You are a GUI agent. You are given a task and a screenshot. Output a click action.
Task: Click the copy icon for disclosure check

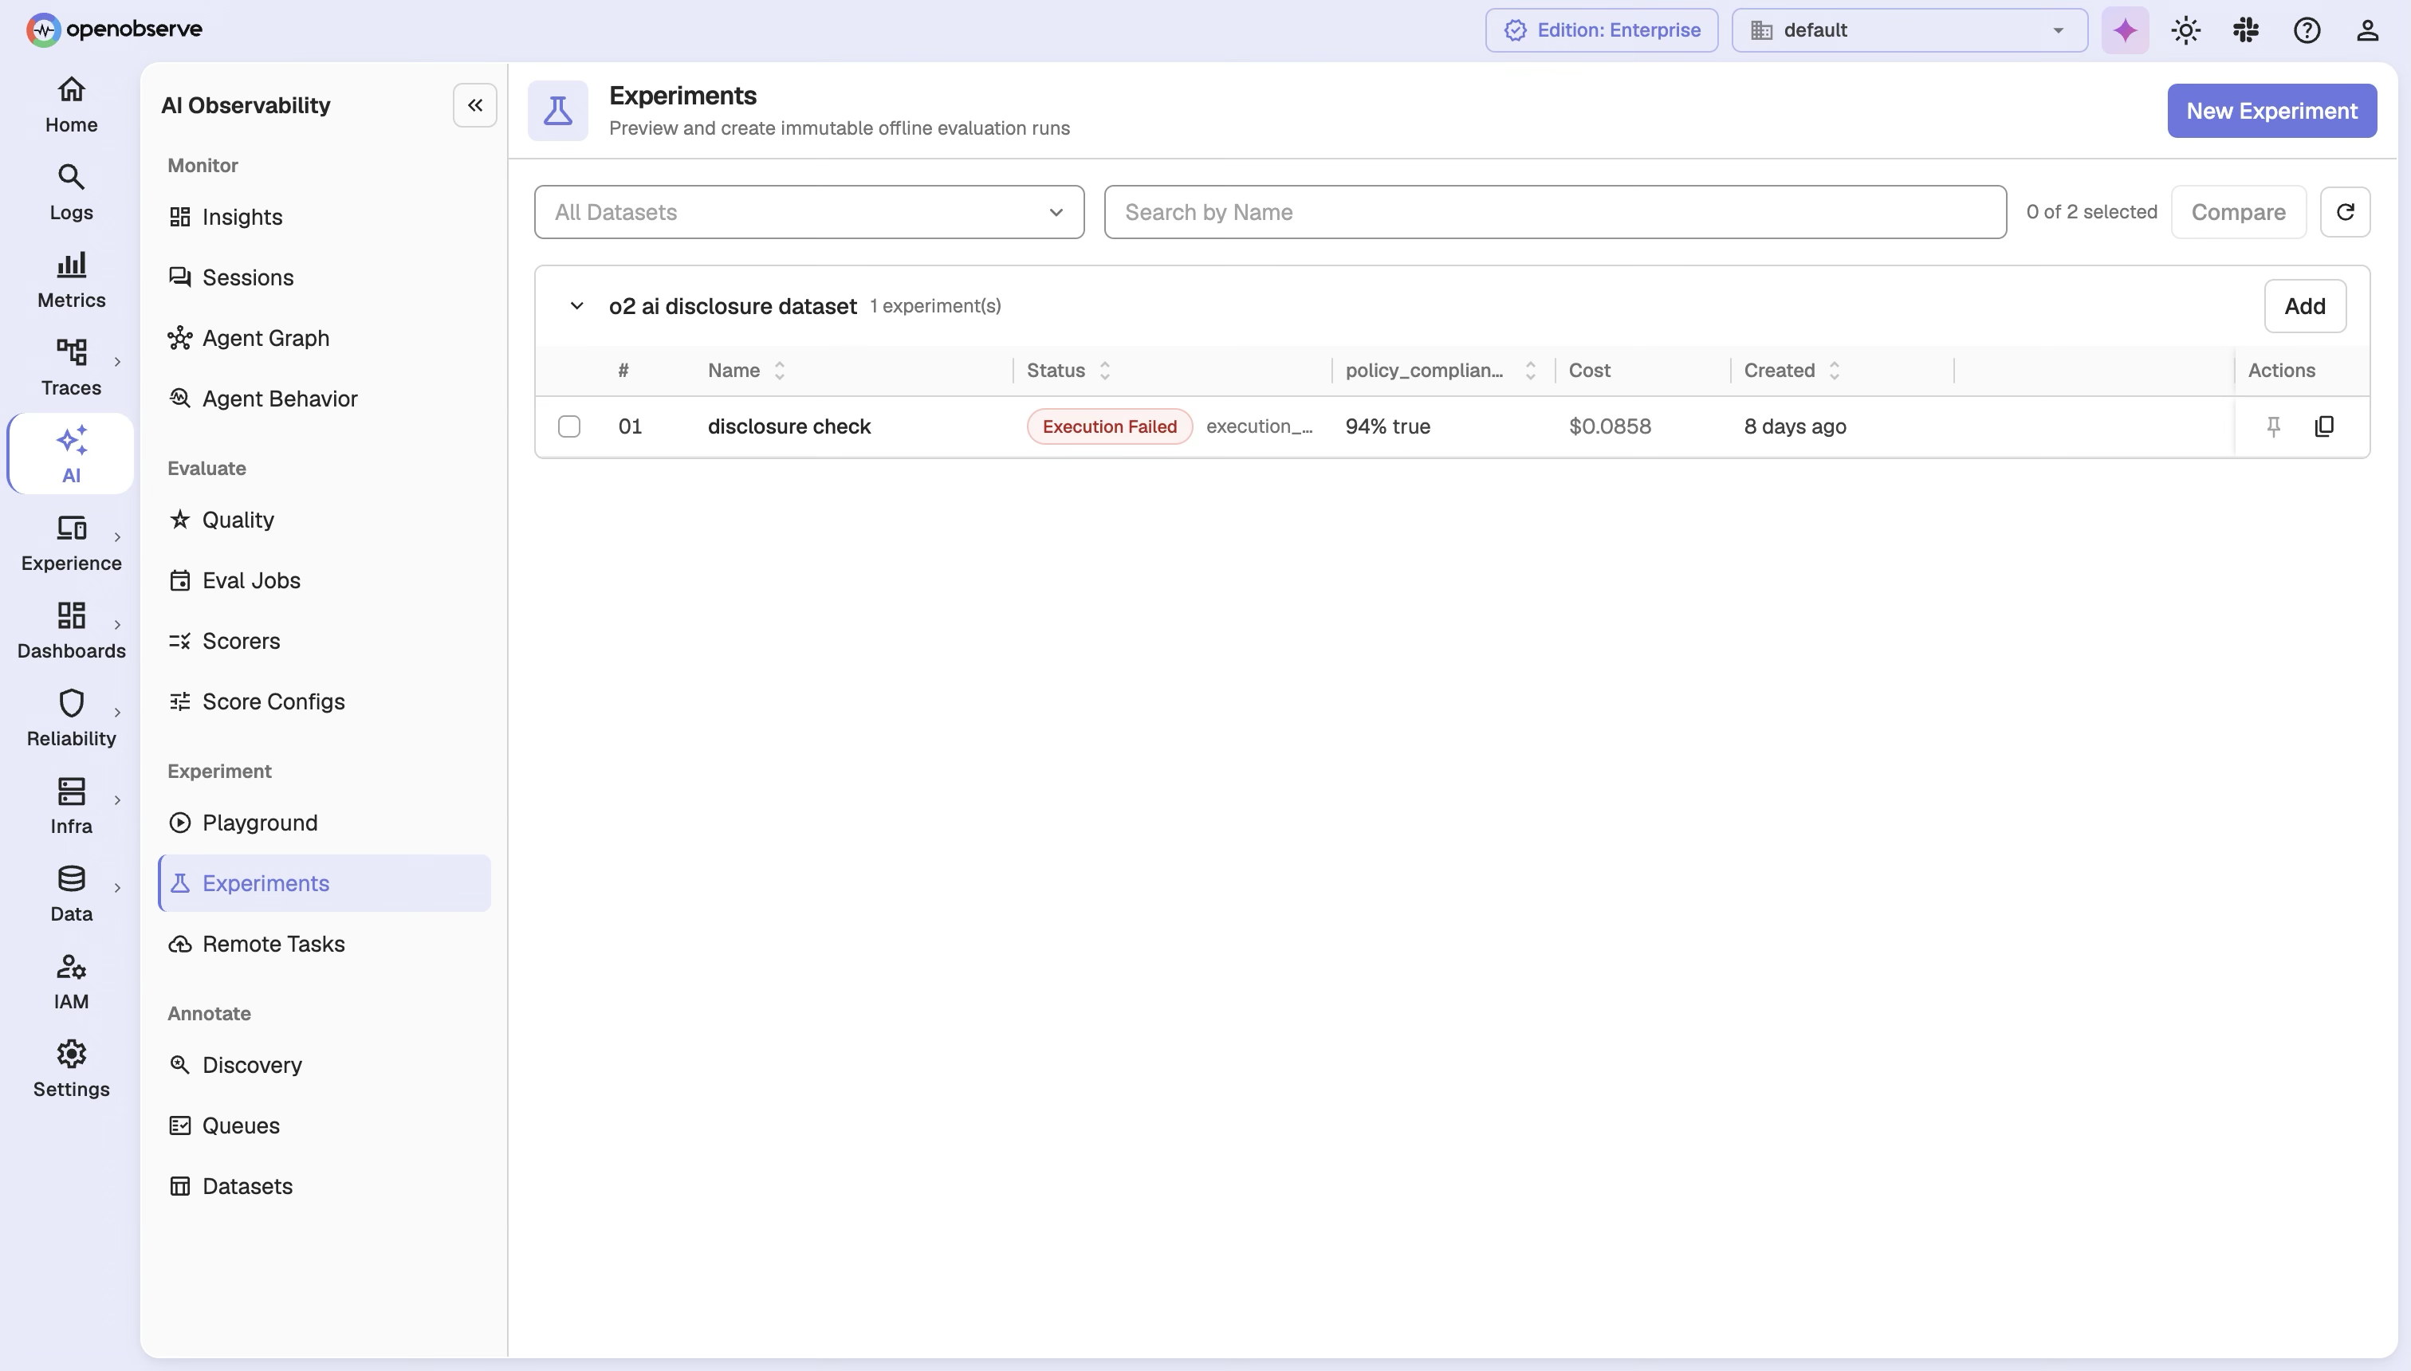(x=2324, y=426)
